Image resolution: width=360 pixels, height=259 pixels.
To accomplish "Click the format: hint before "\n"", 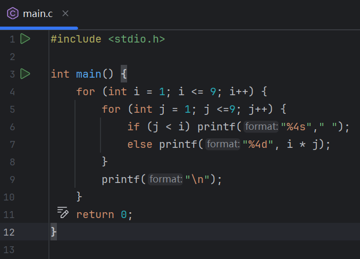I will (165, 179).
